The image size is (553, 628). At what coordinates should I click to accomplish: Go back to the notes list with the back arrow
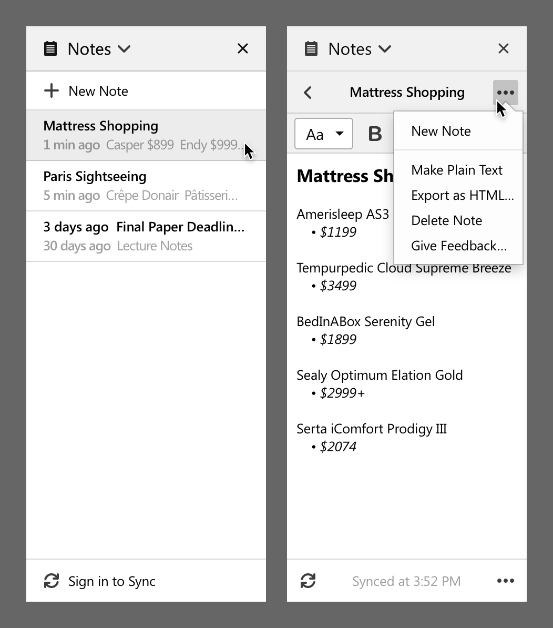click(308, 93)
